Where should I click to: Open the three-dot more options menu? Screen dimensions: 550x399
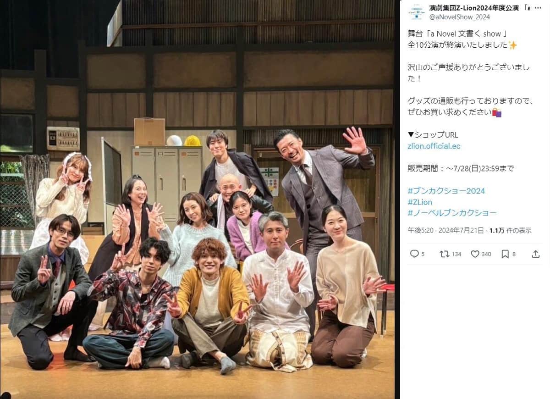coord(538,8)
